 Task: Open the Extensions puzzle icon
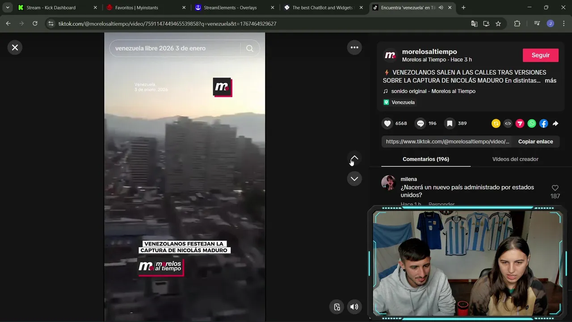[517, 24]
